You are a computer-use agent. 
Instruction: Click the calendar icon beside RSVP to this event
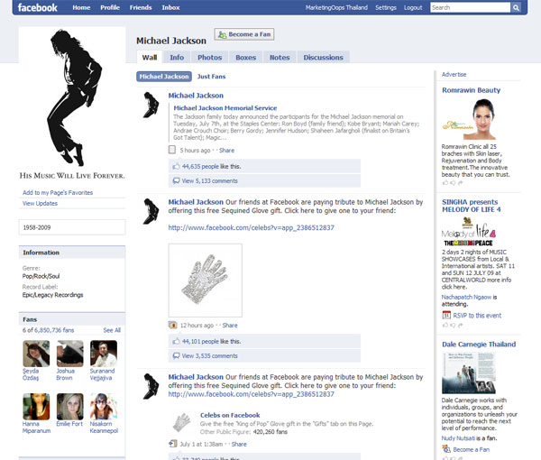tap(446, 315)
